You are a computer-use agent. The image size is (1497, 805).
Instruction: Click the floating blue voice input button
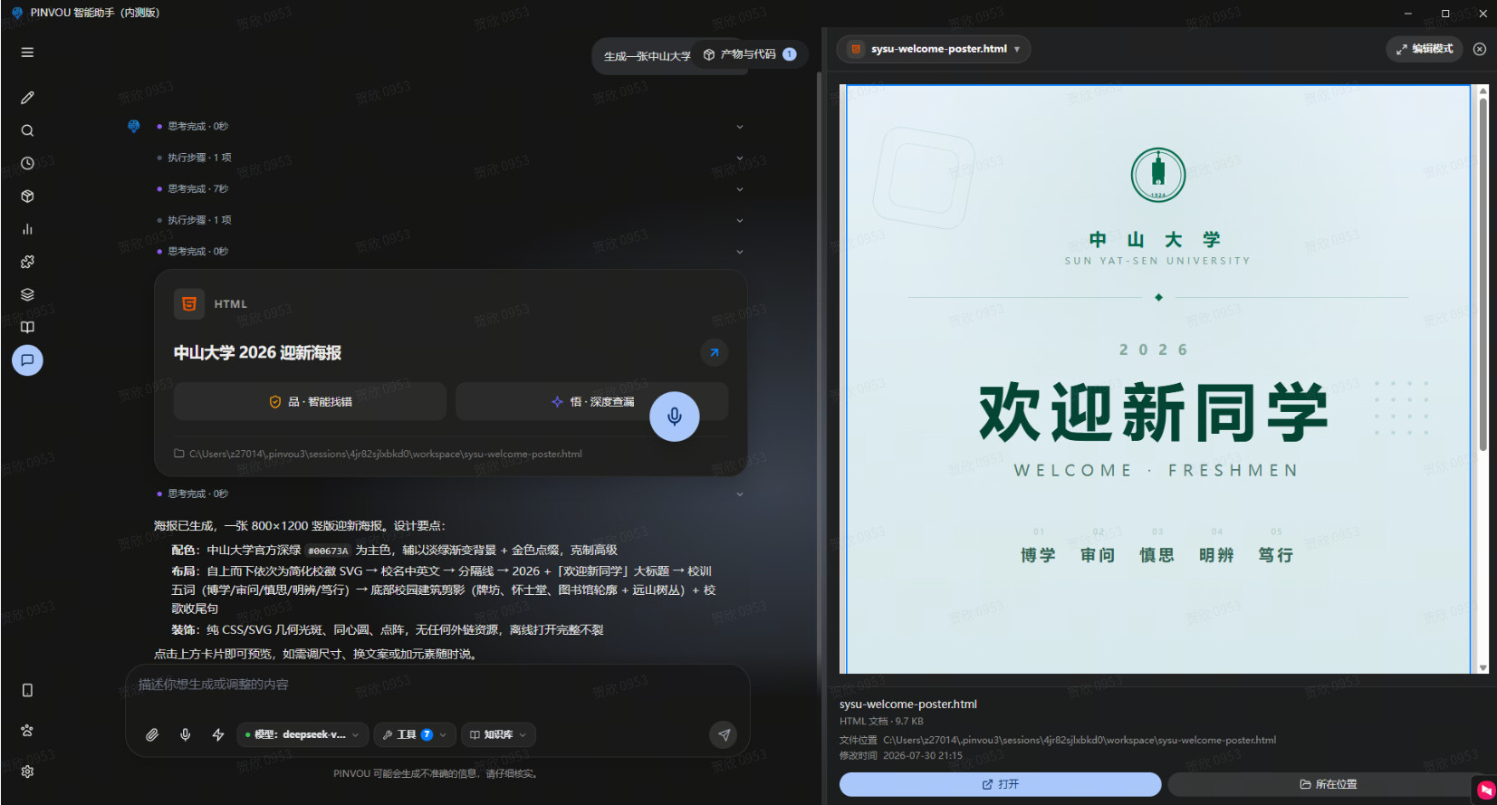point(675,417)
